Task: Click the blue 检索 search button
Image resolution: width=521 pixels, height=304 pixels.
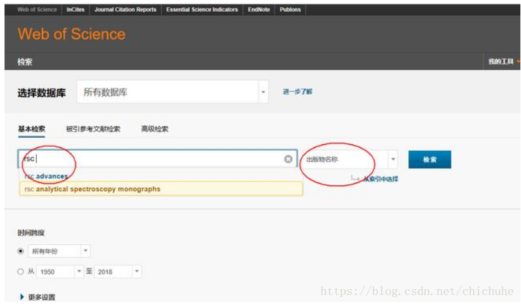Action: click(x=429, y=160)
